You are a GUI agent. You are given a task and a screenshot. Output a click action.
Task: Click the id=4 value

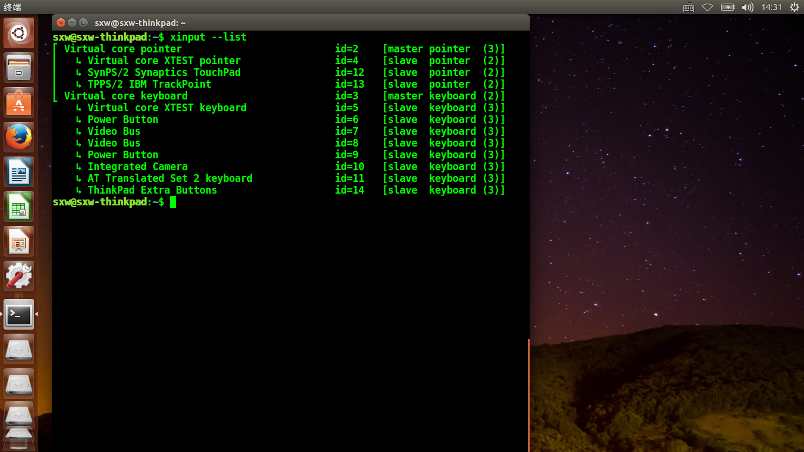click(x=347, y=61)
